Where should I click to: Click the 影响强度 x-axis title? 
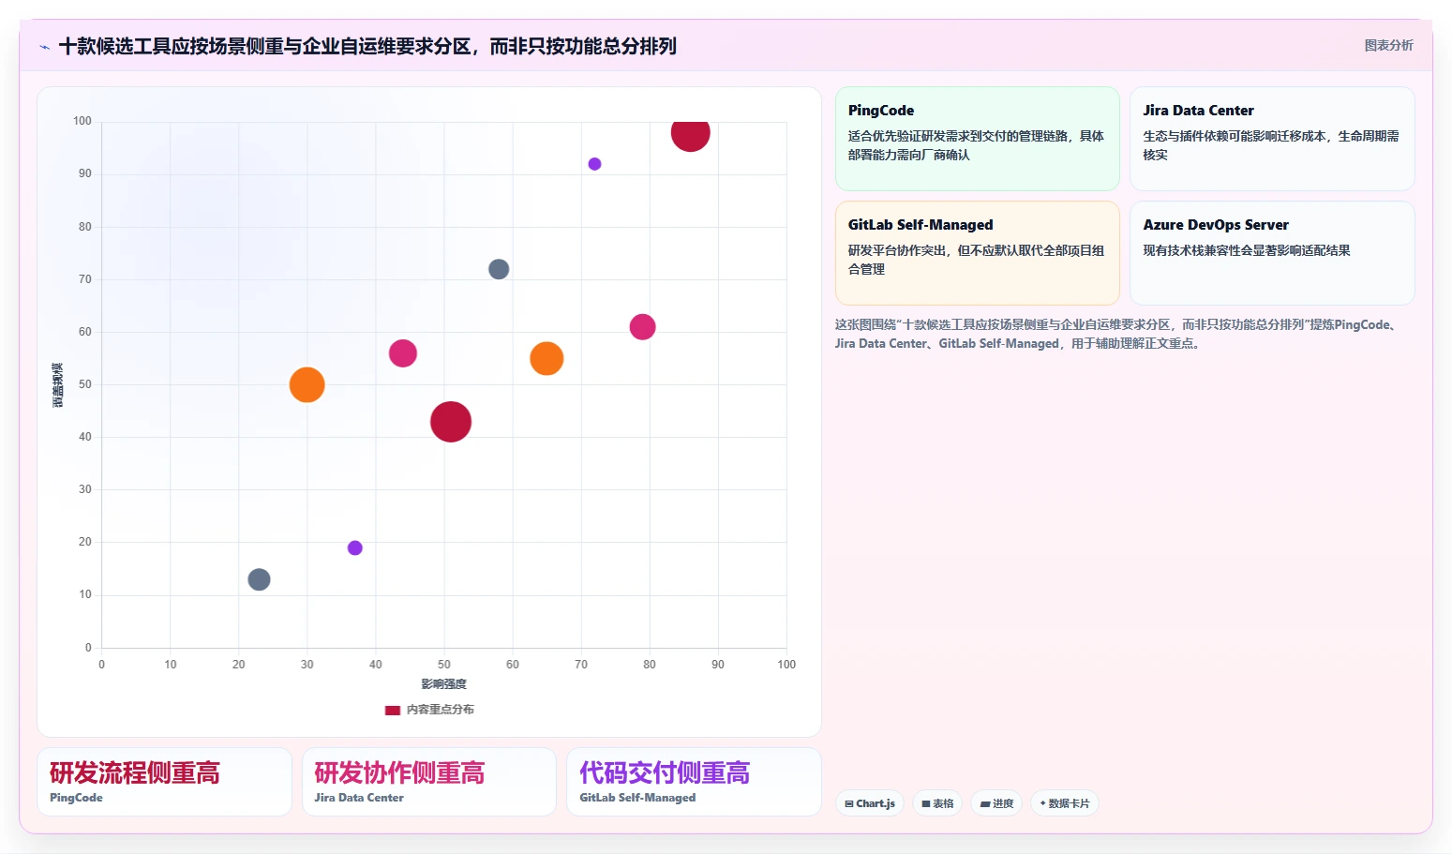tap(443, 684)
